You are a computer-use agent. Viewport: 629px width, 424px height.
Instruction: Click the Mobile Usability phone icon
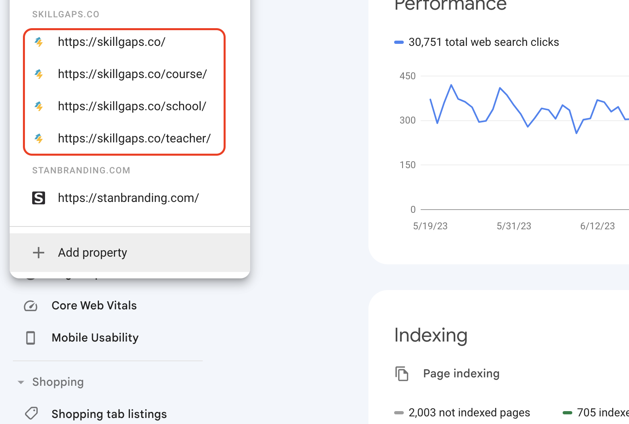31,338
